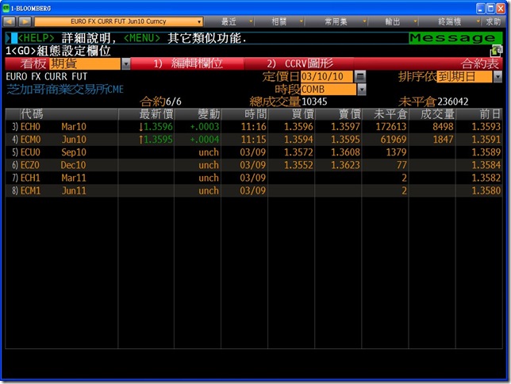Select the ECM0 Jun10 contract row
Screen dimensions: 511x384
(x=254, y=140)
